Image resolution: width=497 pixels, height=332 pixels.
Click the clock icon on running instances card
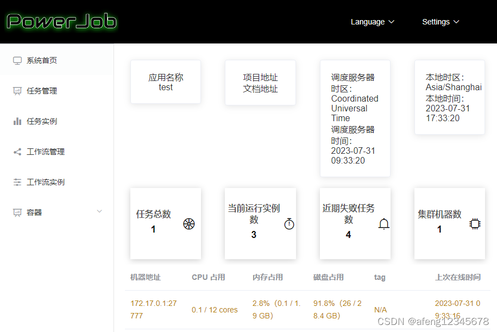289,223
